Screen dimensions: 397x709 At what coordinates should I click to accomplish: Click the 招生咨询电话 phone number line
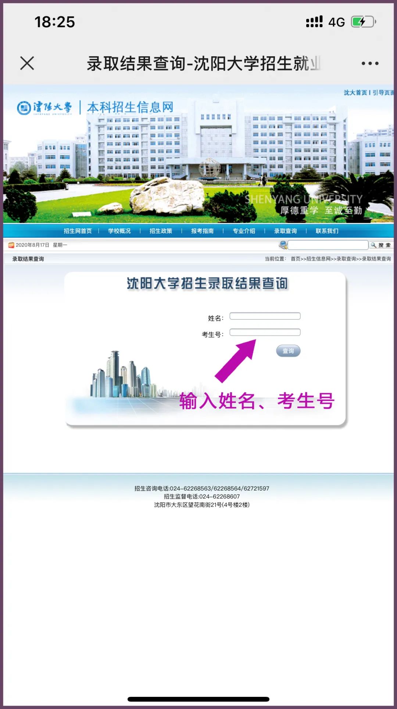click(202, 489)
